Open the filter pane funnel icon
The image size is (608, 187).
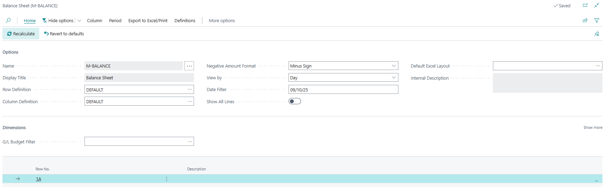point(597,20)
